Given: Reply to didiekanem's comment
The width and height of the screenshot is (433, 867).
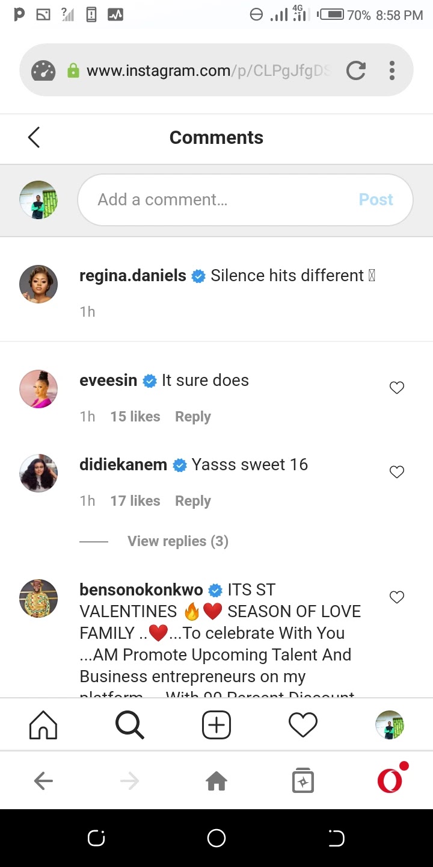Looking at the screenshot, I should 193,501.
